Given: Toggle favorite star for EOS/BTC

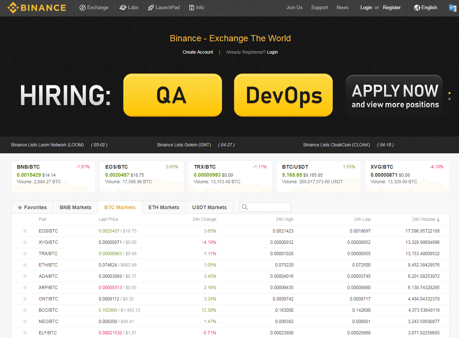Looking at the screenshot, I should (25, 231).
